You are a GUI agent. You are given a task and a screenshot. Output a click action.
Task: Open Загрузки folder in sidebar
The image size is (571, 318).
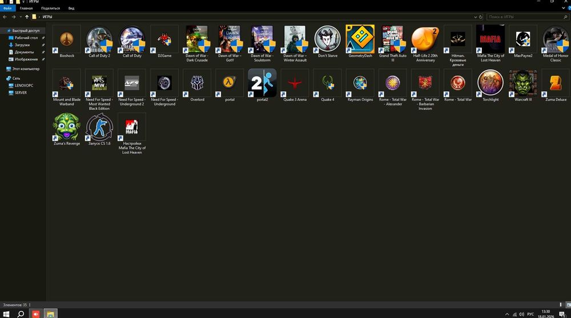[x=22, y=45]
